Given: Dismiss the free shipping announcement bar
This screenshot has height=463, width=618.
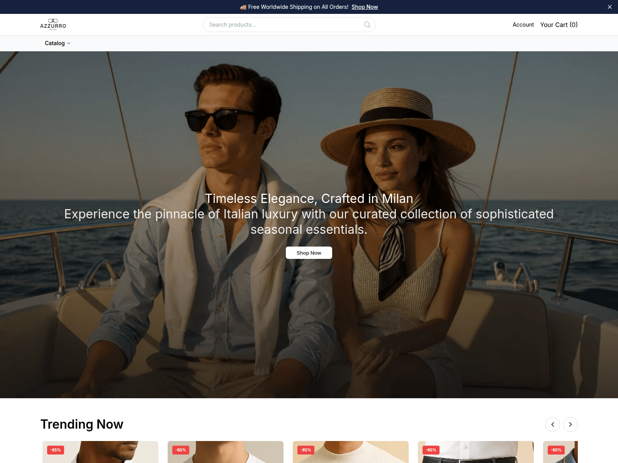Looking at the screenshot, I should (x=610, y=7).
